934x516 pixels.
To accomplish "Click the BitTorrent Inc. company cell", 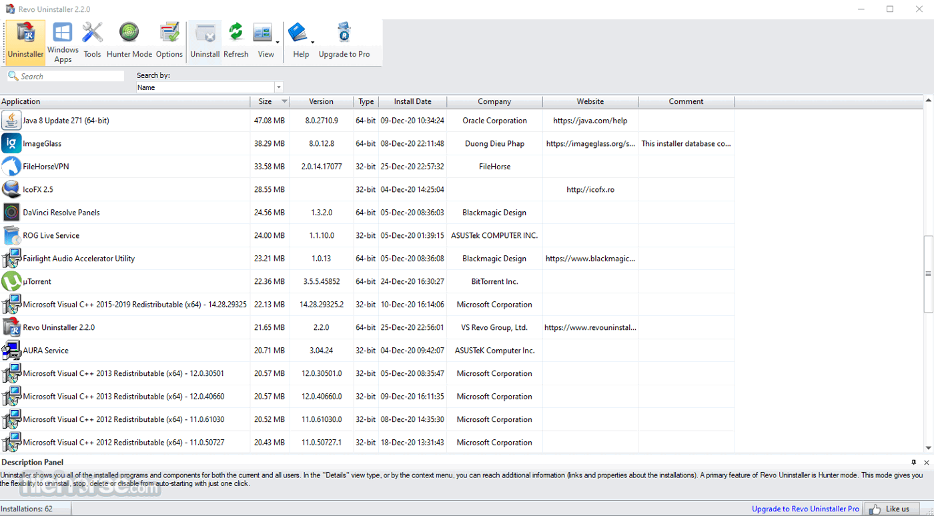I will click(494, 281).
